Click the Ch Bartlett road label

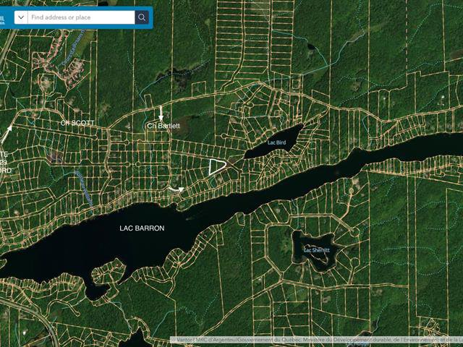coord(163,126)
